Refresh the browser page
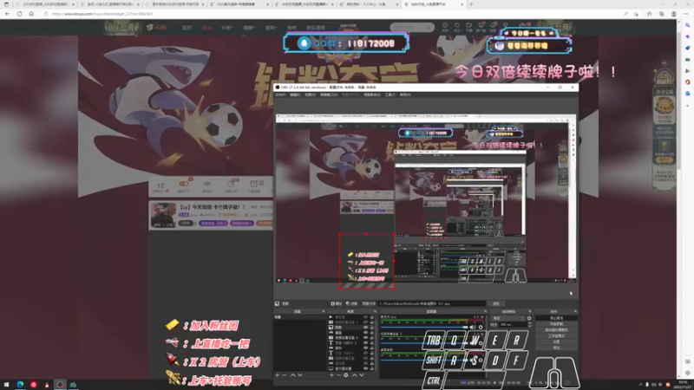 (x=19, y=14)
